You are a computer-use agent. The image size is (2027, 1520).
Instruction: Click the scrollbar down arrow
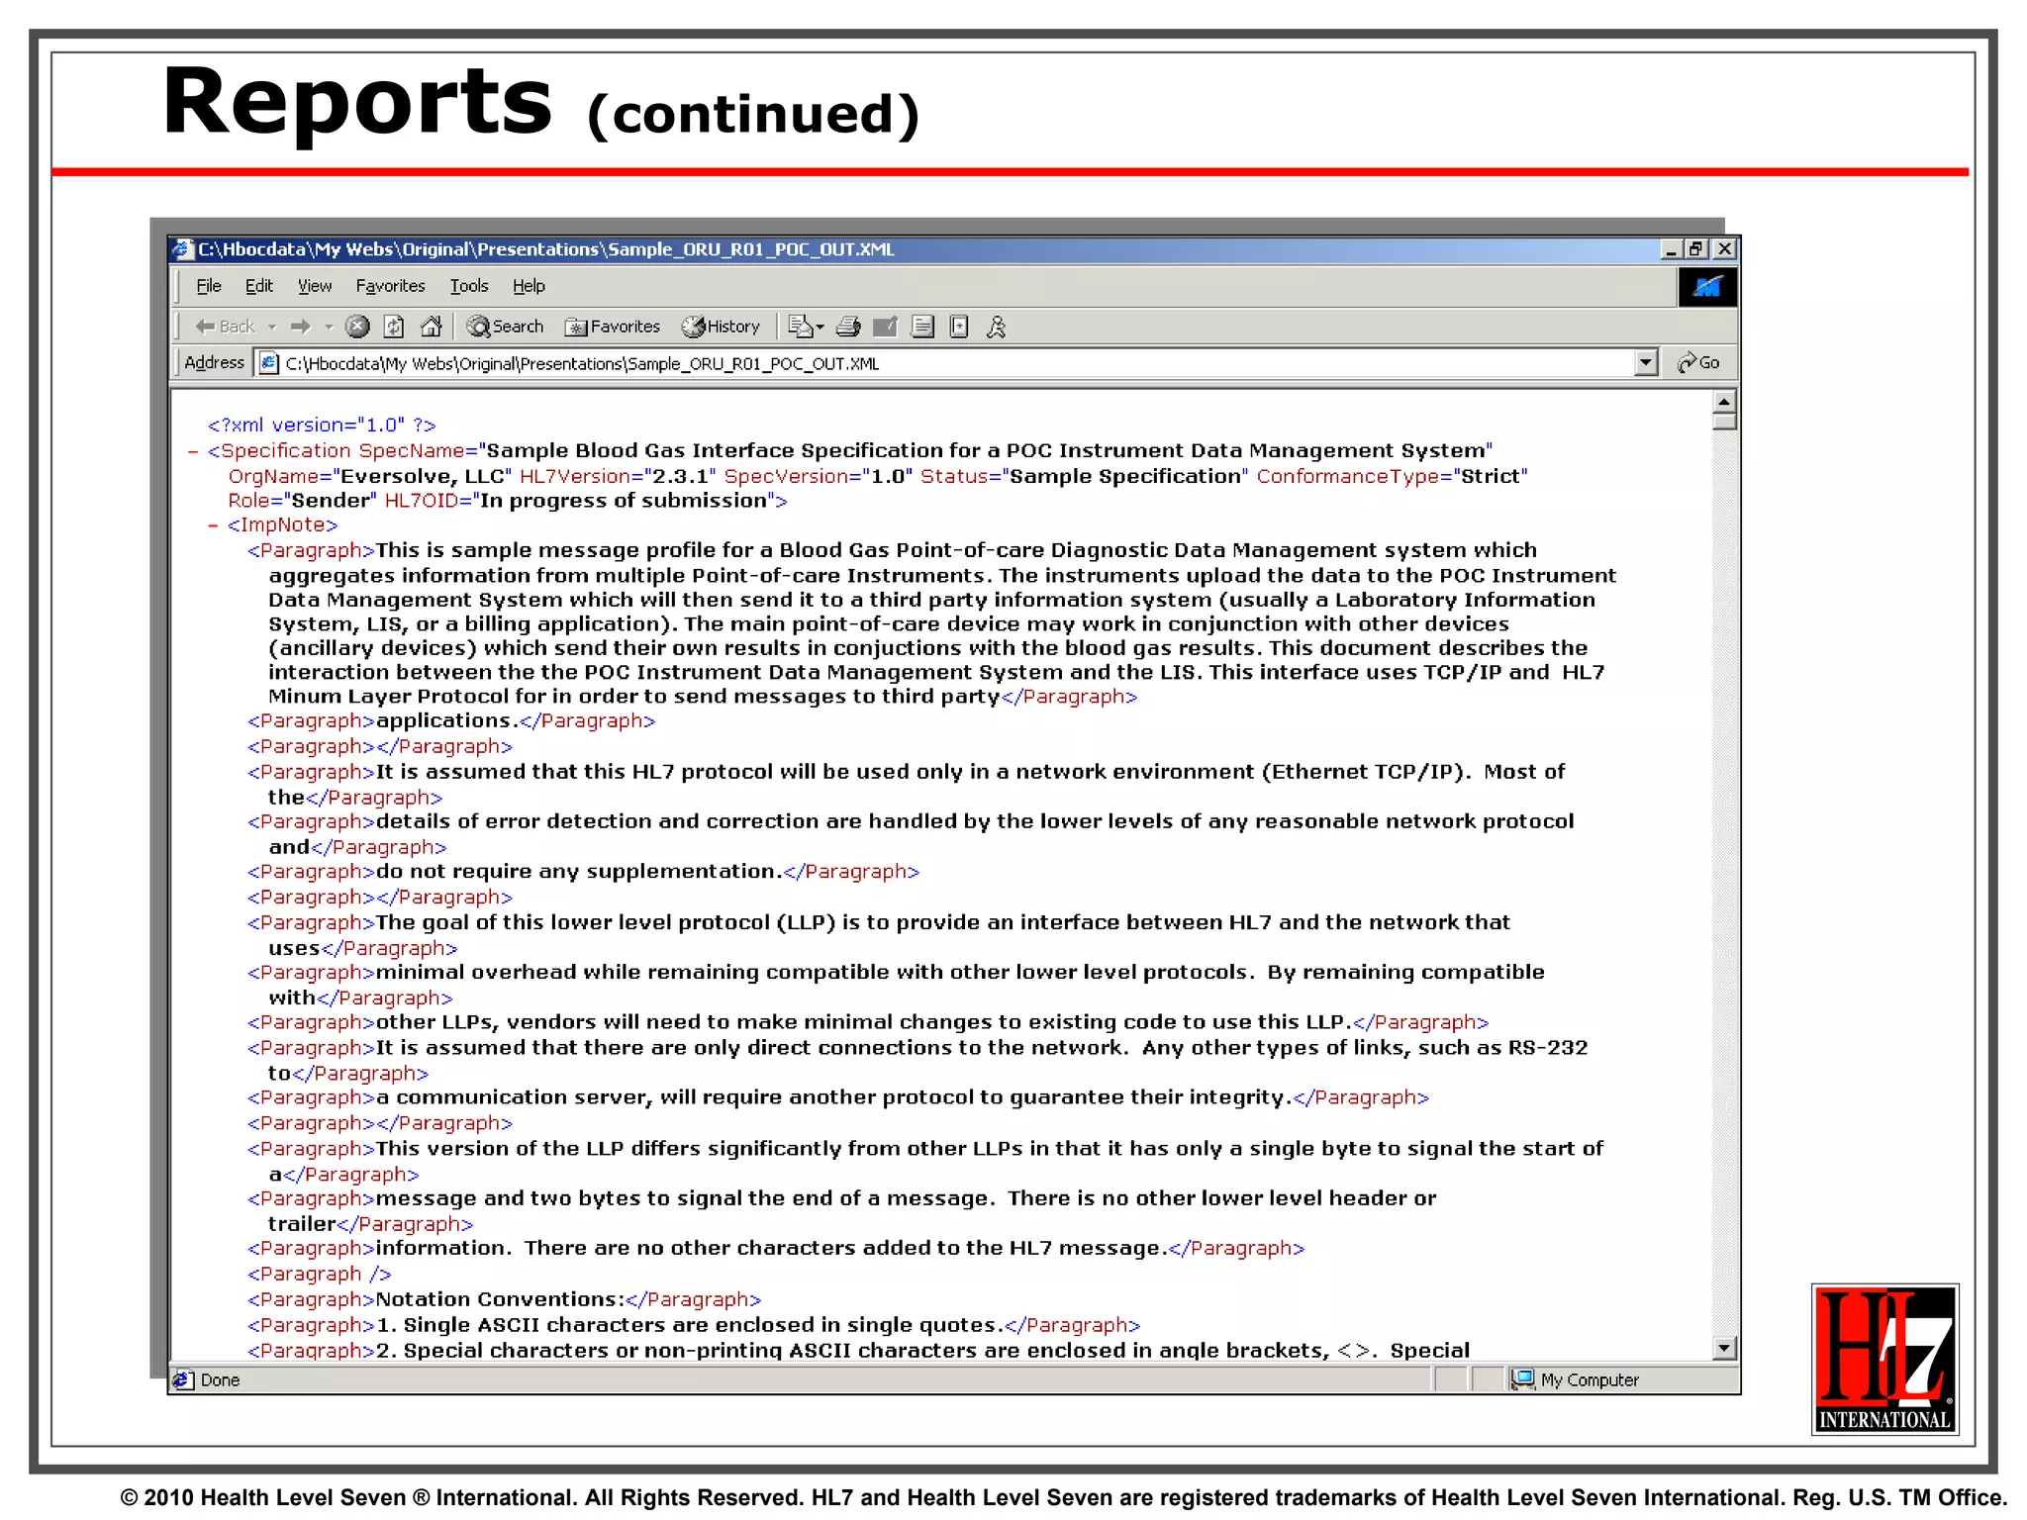(1724, 1348)
